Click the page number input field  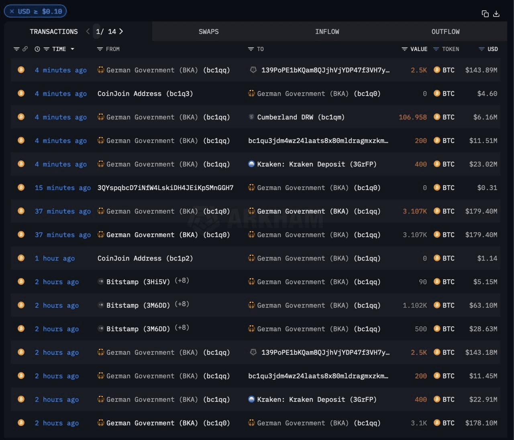(97, 31)
